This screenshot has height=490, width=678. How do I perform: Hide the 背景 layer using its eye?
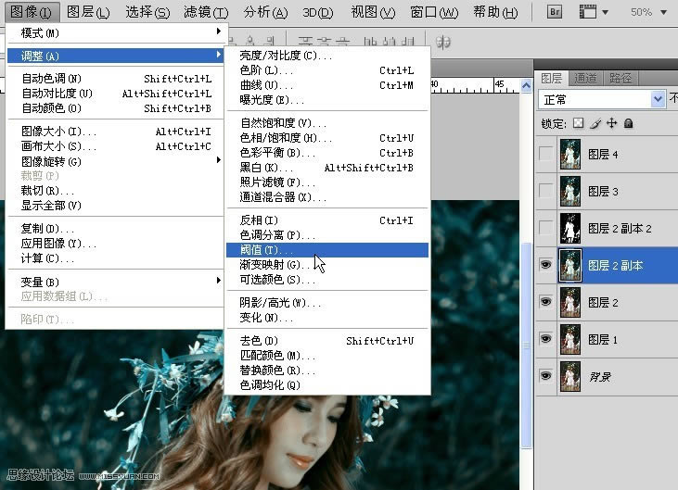tap(545, 375)
